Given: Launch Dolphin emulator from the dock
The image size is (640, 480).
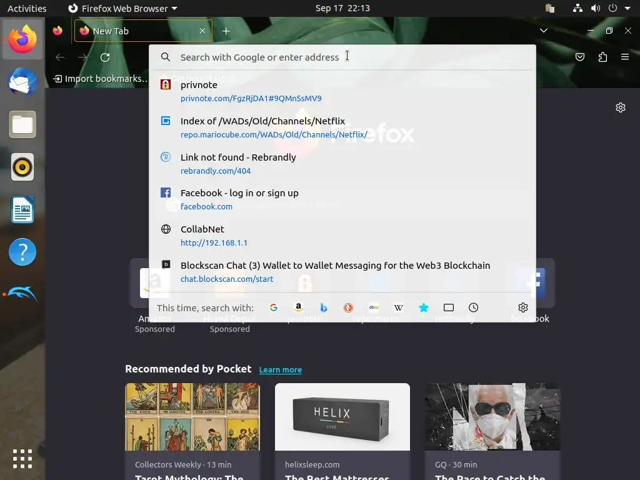Looking at the screenshot, I should [x=22, y=294].
